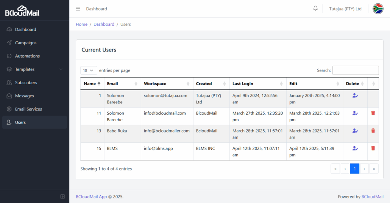Viewport: 390px width, 203px height.
Task: Click the Dashboard speedometer icon
Action: click(x=9, y=30)
